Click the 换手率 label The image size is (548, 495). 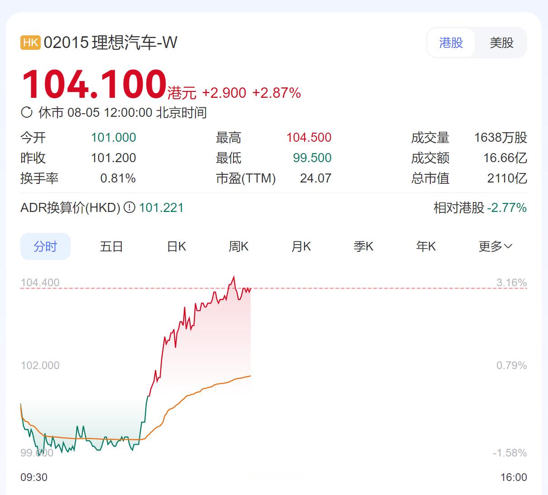[x=39, y=178]
